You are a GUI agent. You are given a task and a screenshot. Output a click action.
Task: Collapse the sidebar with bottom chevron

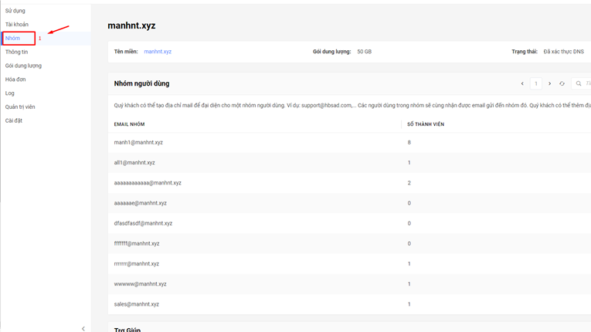pos(83,328)
